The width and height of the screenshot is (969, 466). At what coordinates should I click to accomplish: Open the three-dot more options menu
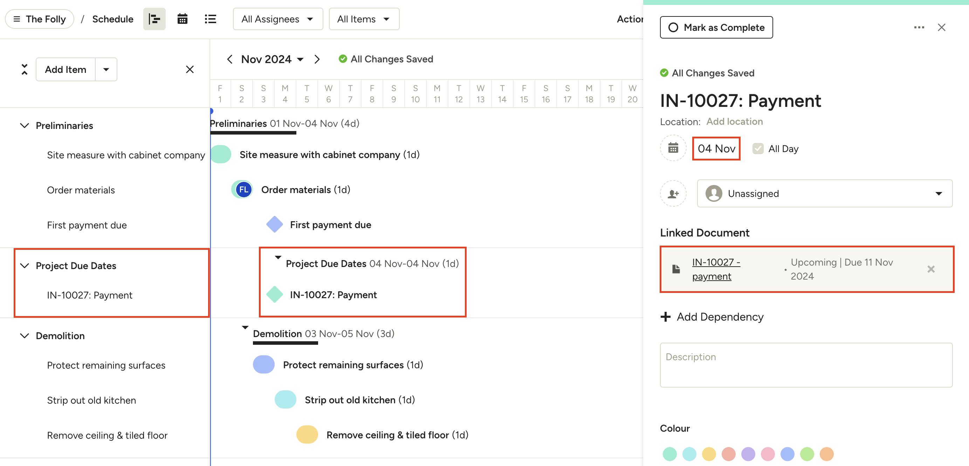[x=919, y=27]
